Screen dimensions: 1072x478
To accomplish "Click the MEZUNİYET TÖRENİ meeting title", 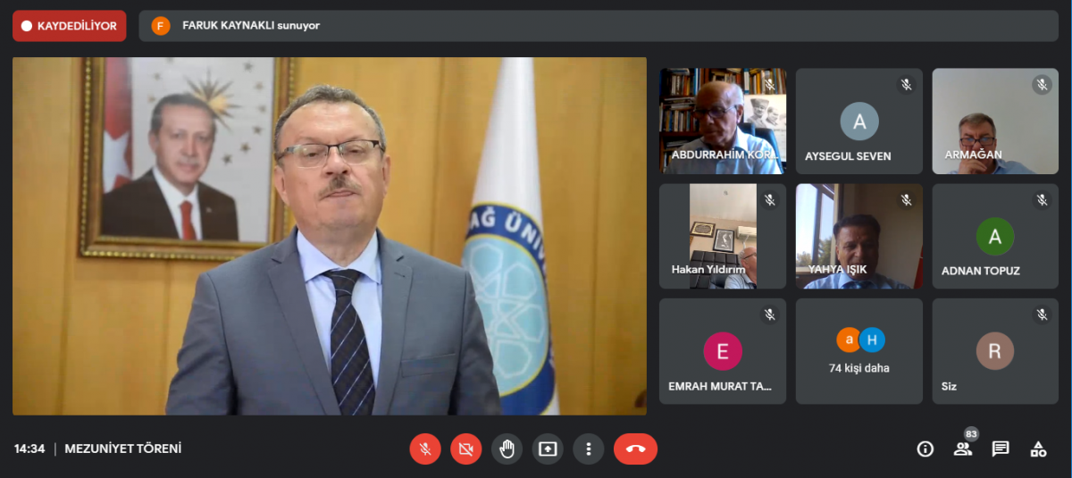I will pos(122,449).
